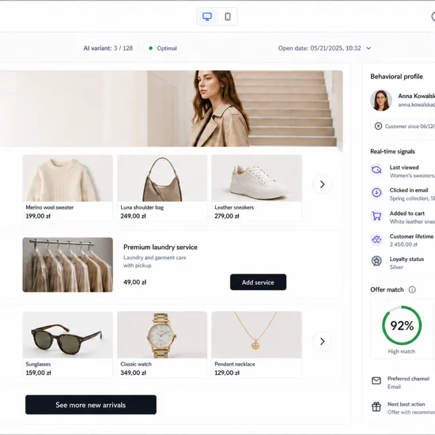
Task: Switch to mobile preview mode
Action: pos(228,17)
